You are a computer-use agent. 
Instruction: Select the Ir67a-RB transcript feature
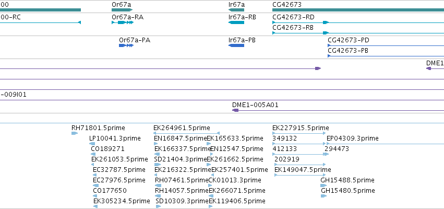[x=236, y=22]
